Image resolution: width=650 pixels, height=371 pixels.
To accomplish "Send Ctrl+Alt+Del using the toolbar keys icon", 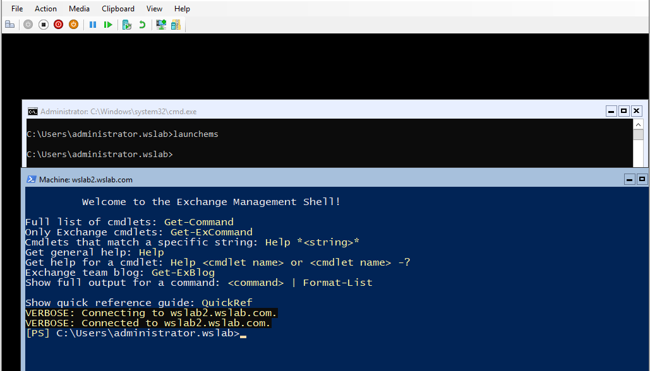I will pos(9,25).
